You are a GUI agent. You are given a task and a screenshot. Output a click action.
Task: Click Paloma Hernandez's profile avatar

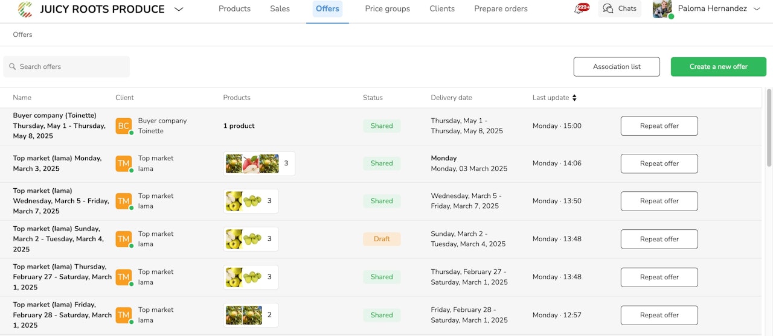[662, 9]
